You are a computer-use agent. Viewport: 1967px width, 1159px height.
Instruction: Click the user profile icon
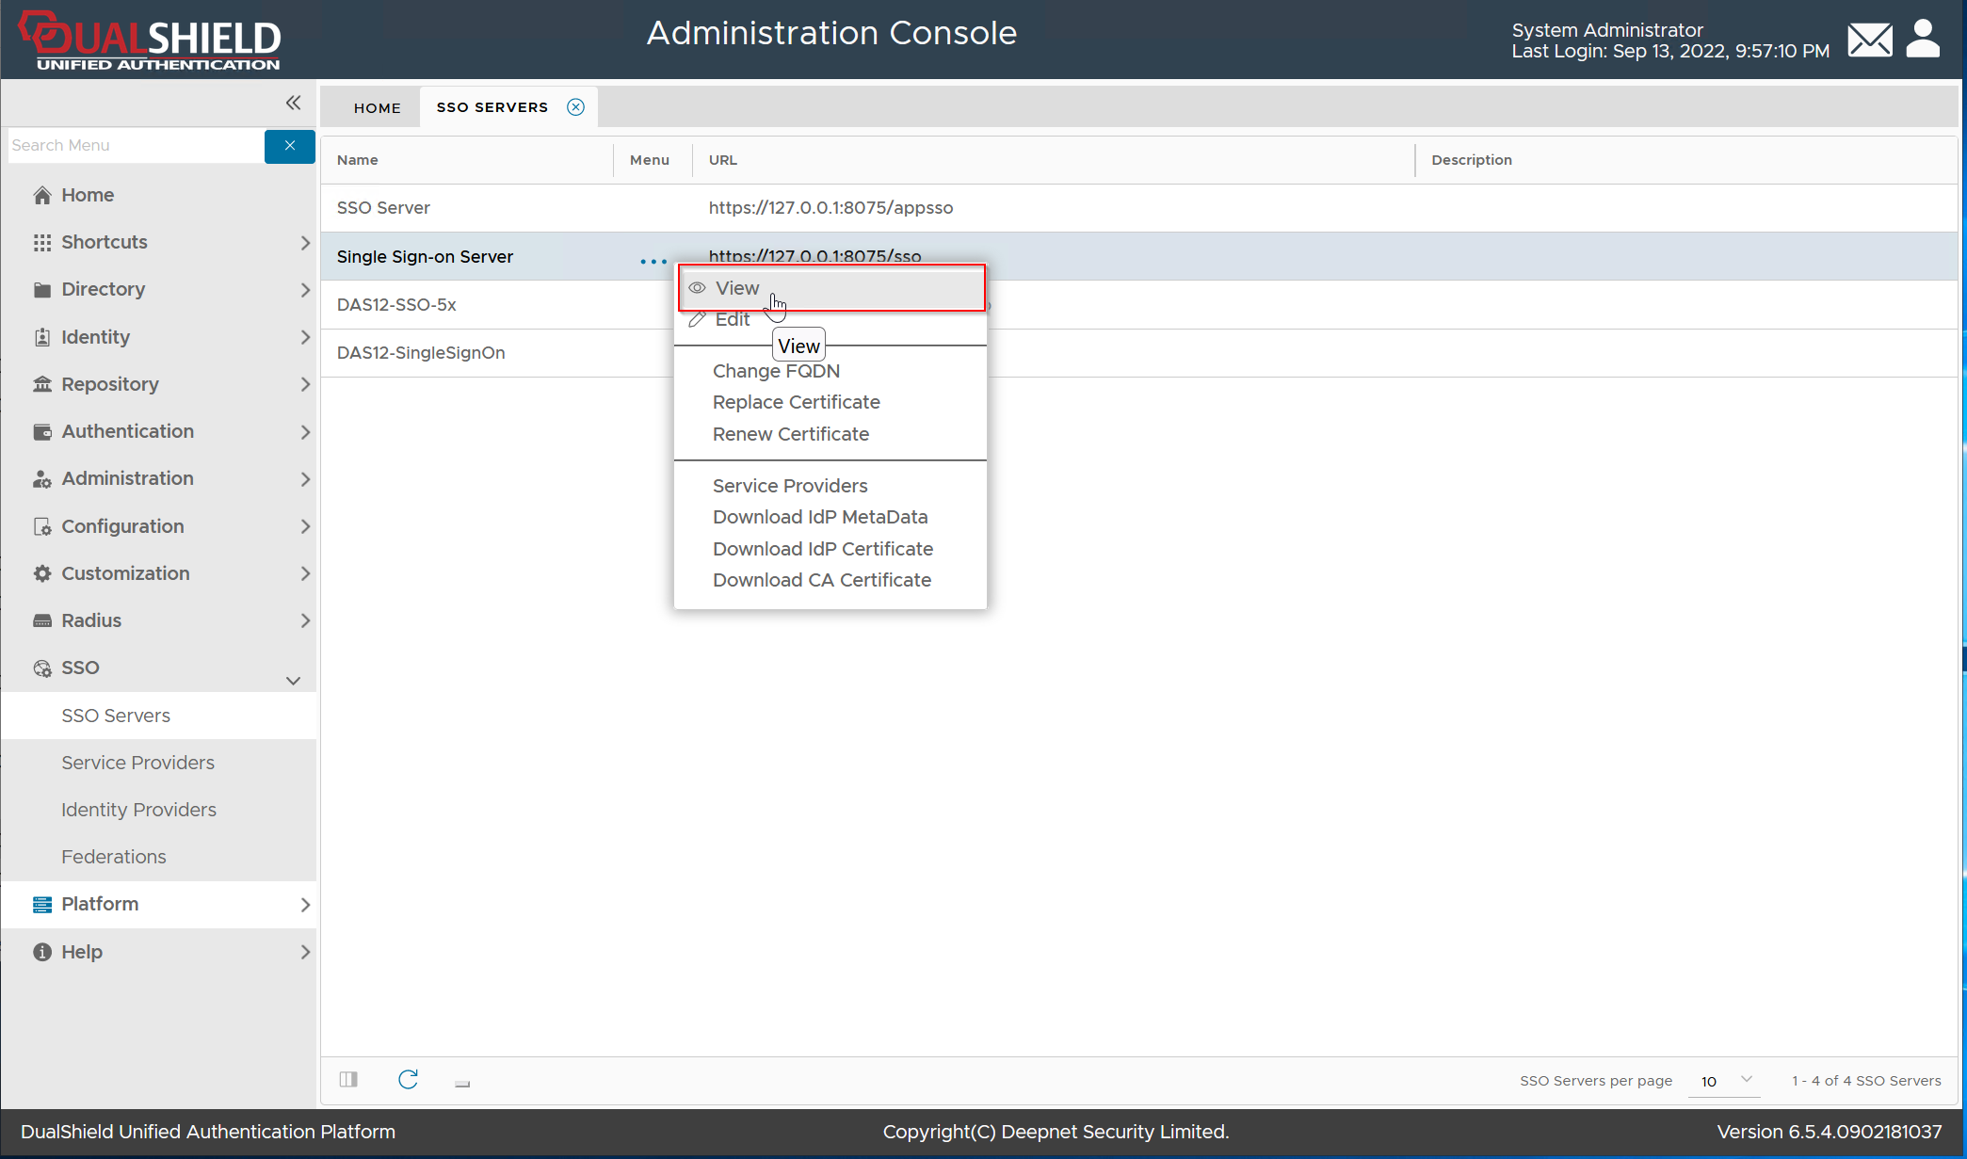click(x=1923, y=39)
